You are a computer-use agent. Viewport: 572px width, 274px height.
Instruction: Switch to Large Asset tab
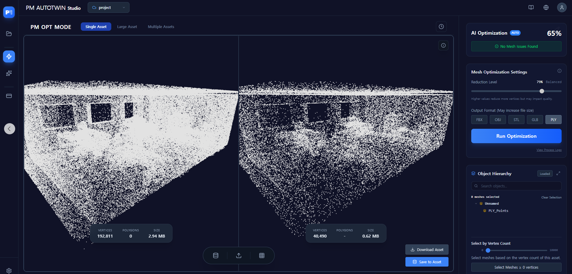click(127, 27)
